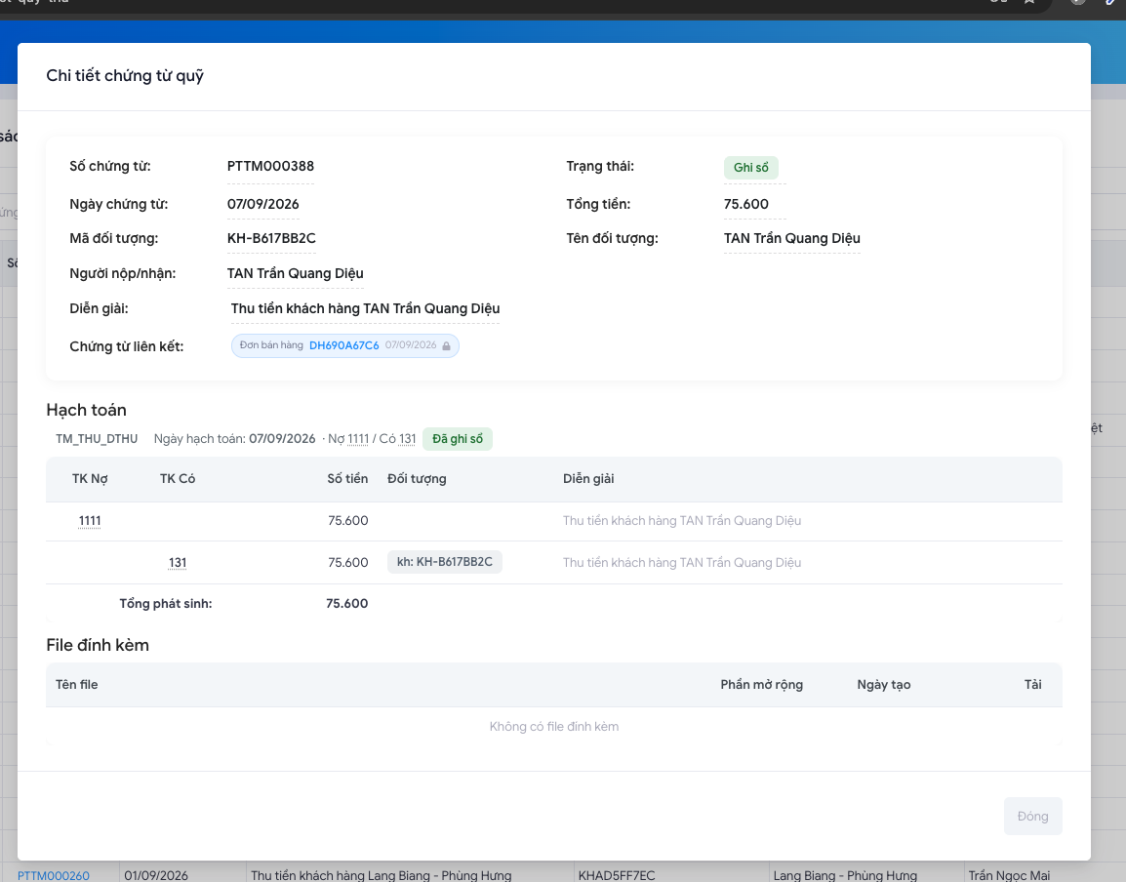The height and width of the screenshot is (882, 1126).
Task: Open linked sales order DH690A67C6
Action: pyautogui.click(x=344, y=345)
